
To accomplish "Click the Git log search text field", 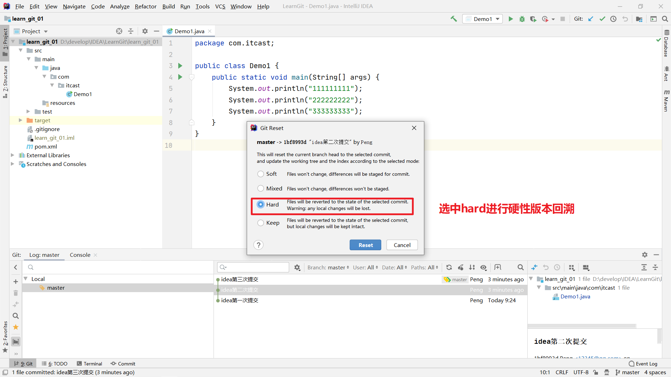I will (253, 267).
